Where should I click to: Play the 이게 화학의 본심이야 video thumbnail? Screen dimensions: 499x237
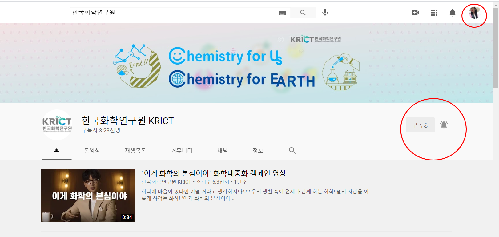pyautogui.click(x=88, y=196)
